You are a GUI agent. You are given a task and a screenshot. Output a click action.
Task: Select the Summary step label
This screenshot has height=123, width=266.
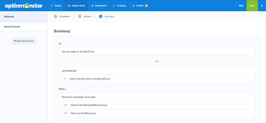click(109, 16)
